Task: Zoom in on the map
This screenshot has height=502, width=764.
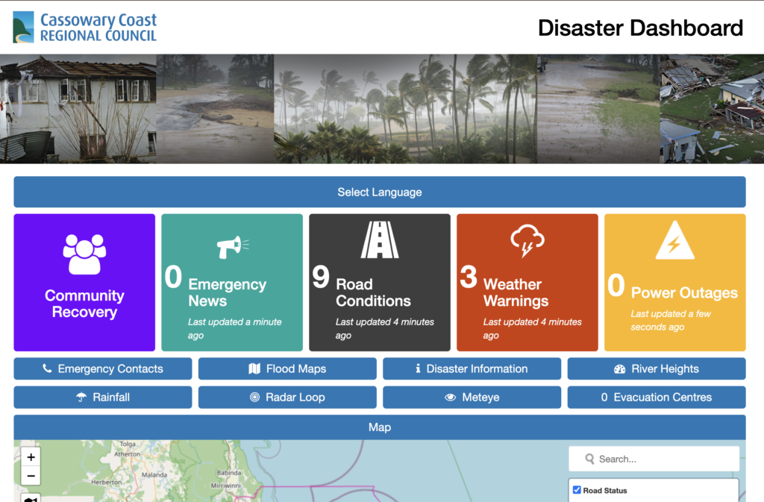Action: click(x=31, y=457)
